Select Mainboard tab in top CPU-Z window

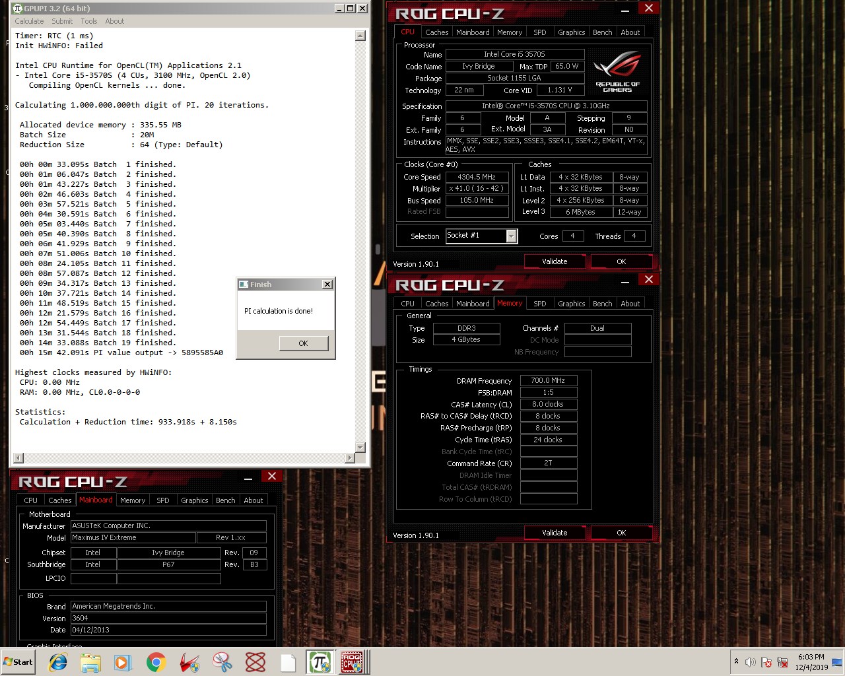(473, 32)
